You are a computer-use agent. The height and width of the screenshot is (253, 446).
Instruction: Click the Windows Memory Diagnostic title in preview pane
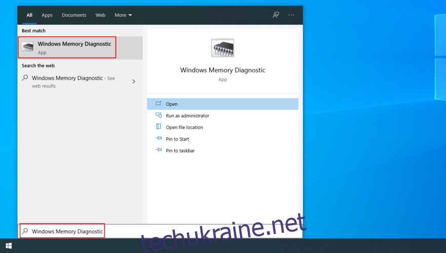222,70
